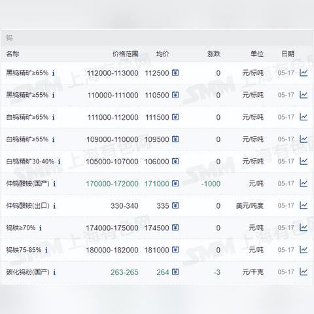Viewport: 314px width, 314px height.
Task: Open the 碳化钨粉(国产) product name
Action: click(27, 272)
